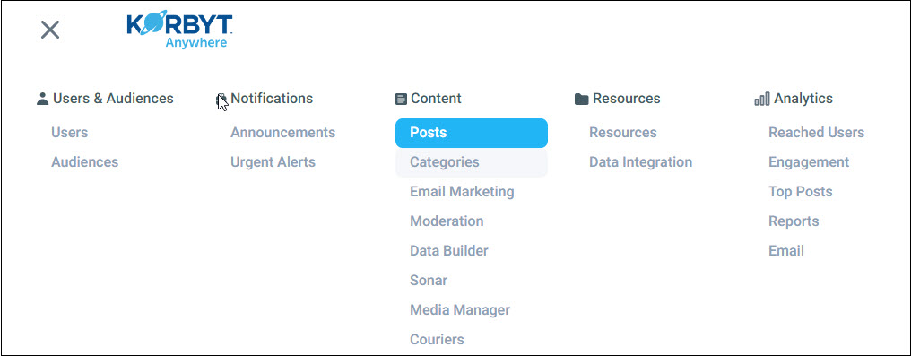Click the Korbyt Anywhere logo

click(x=180, y=30)
